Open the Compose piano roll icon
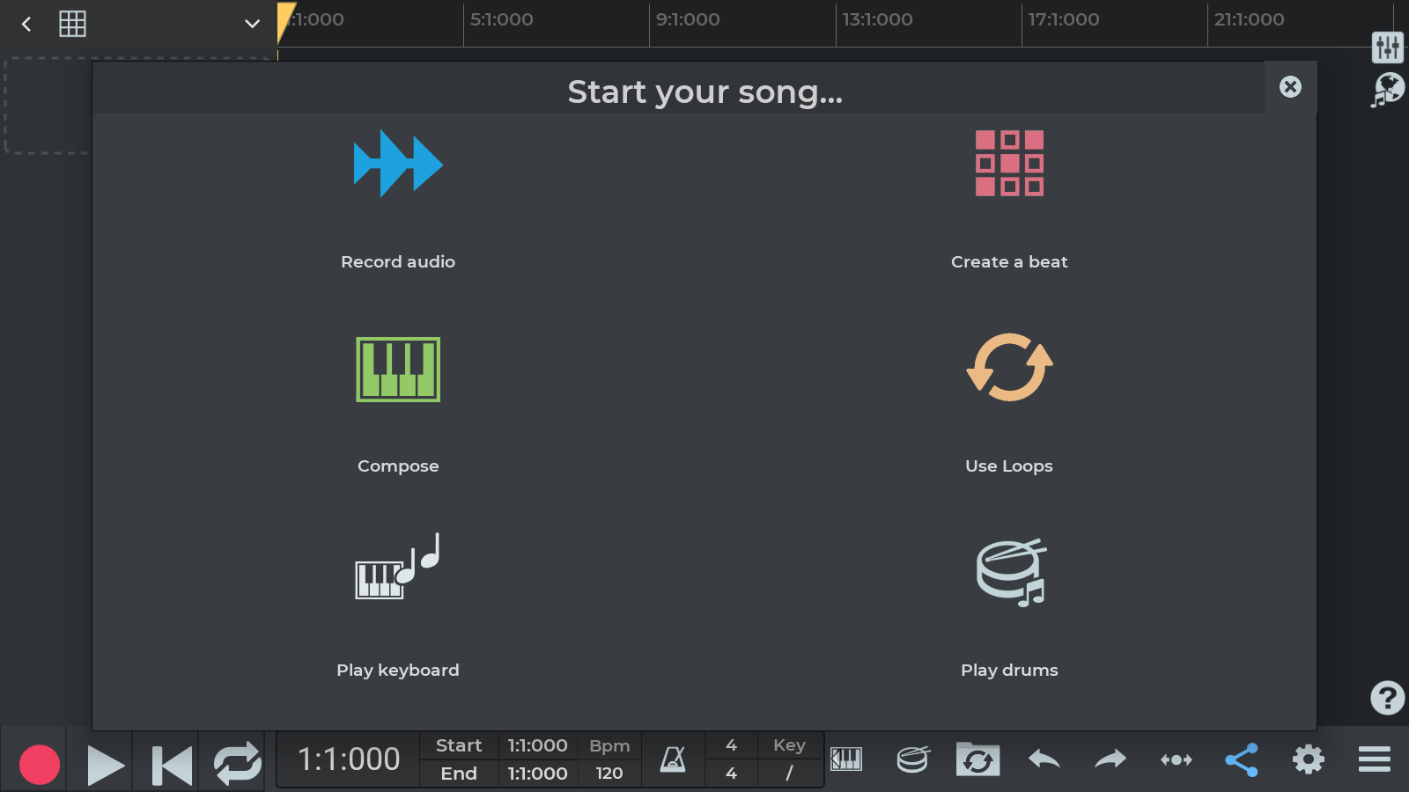 (x=398, y=370)
